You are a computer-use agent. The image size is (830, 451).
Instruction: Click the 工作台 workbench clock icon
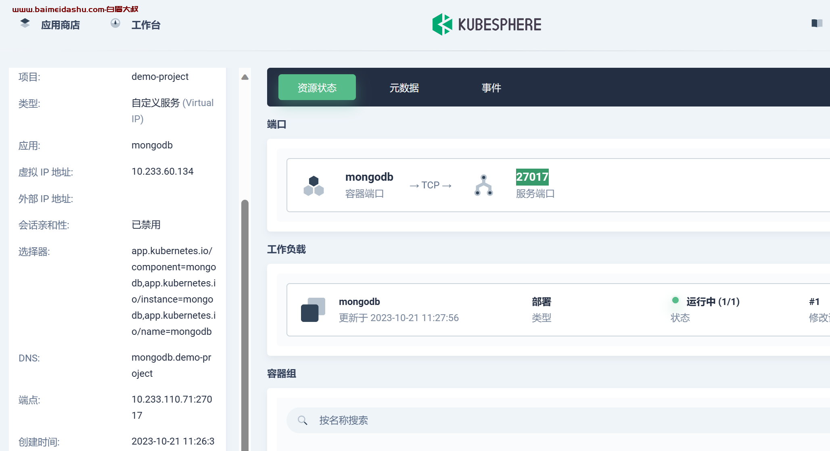[115, 23]
